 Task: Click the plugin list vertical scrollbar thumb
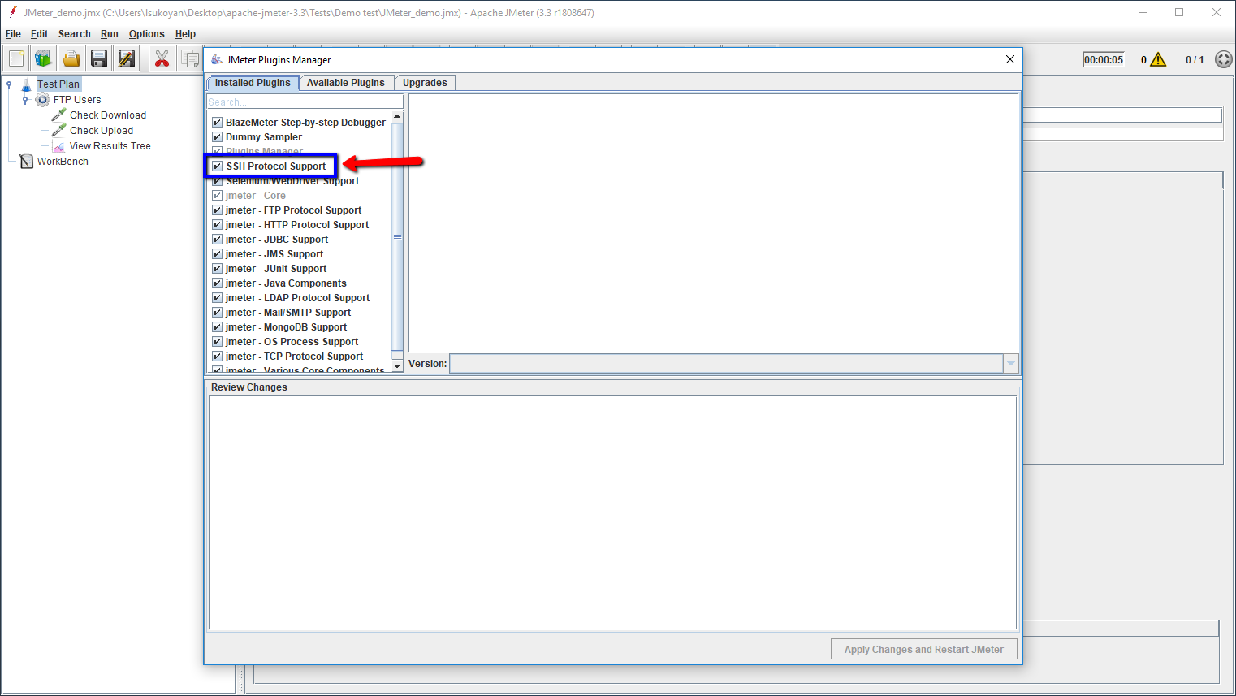397,237
